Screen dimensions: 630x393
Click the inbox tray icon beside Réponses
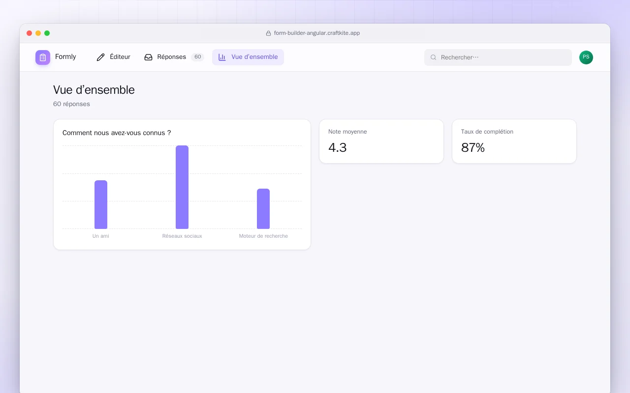(148, 57)
